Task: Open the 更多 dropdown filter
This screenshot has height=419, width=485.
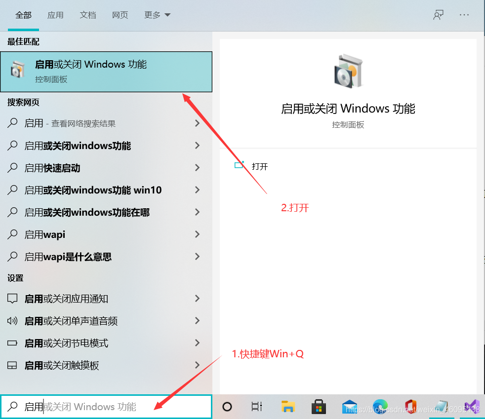Action: pos(157,15)
